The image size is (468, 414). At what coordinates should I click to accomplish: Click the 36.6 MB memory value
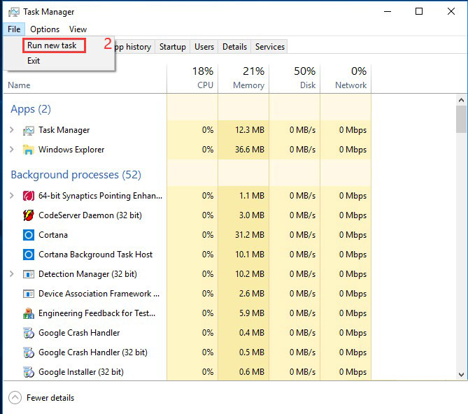click(x=250, y=150)
